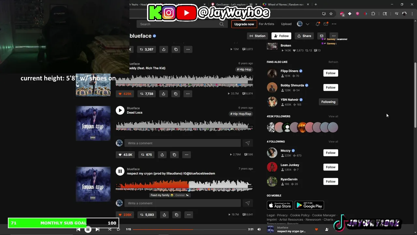Screen dimensions: 417x235
Task: Follow Flipp Dinero
Action: coord(331,73)
